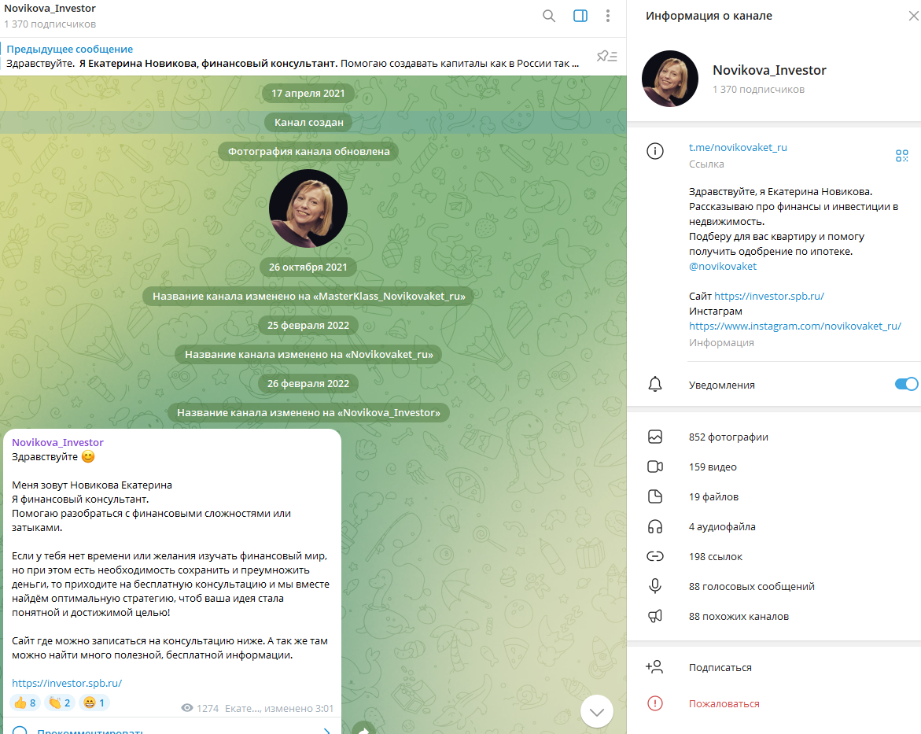Click the clapping hands reaction
Image resolution: width=921 pixels, height=734 pixels.
59,703
